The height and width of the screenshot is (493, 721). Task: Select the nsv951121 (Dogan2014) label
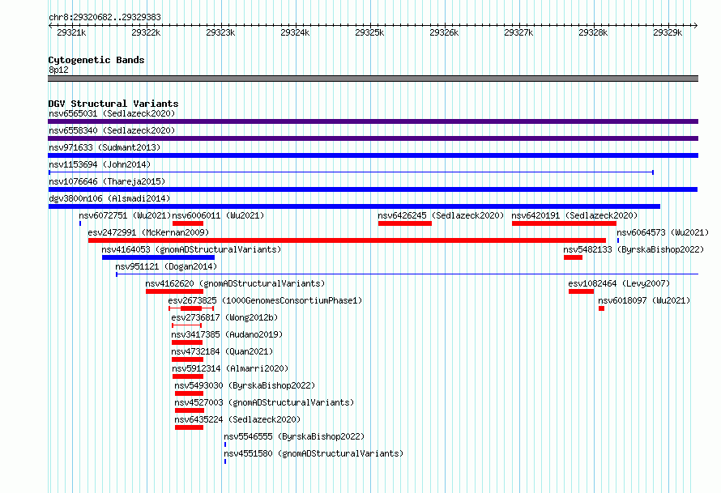[166, 266]
